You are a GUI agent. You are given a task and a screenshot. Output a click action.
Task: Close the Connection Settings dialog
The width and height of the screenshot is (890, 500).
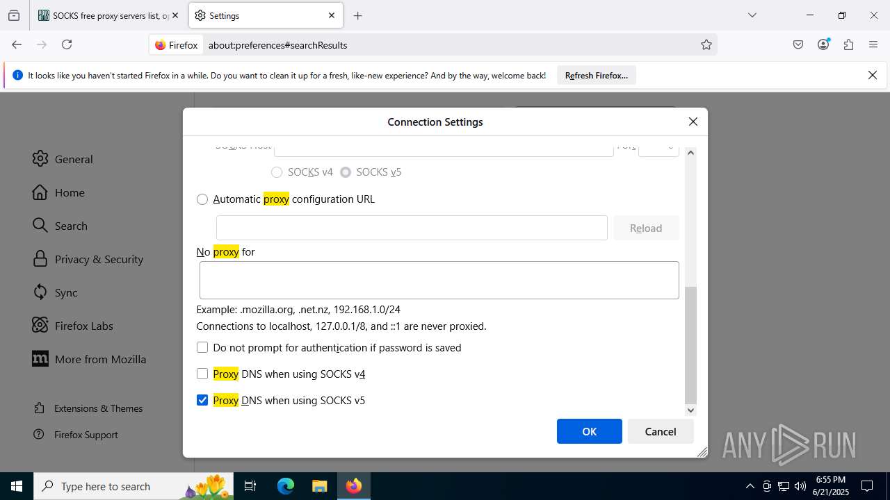coord(693,122)
